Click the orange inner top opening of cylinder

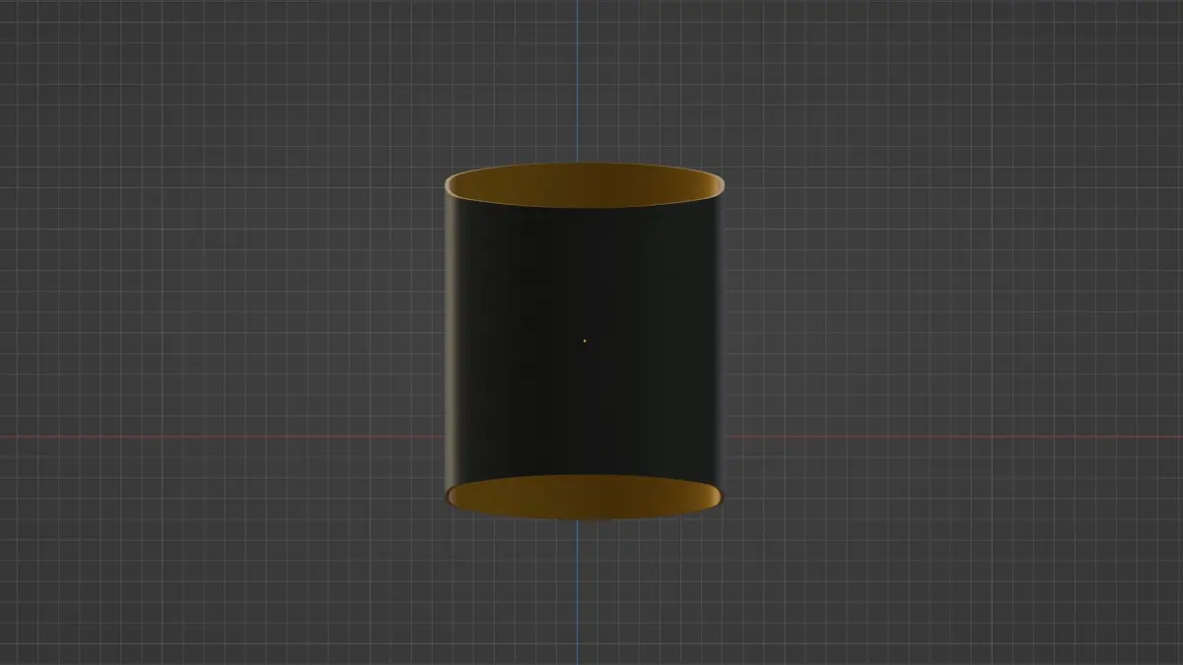click(x=585, y=186)
